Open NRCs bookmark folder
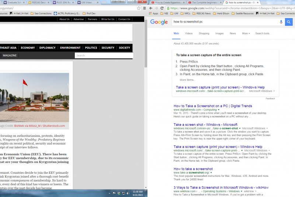Viewport: 295px width, 197px height. point(185,13)
